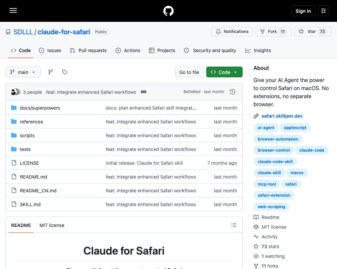337x269 pixels.
Task: Click the Sign in button
Action: coord(303,11)
